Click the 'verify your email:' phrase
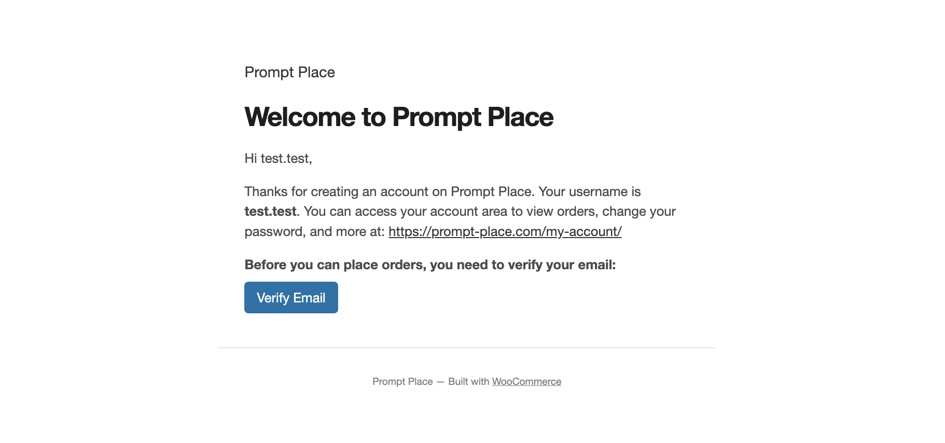The image size is (945, 443). tap(562, 265)
